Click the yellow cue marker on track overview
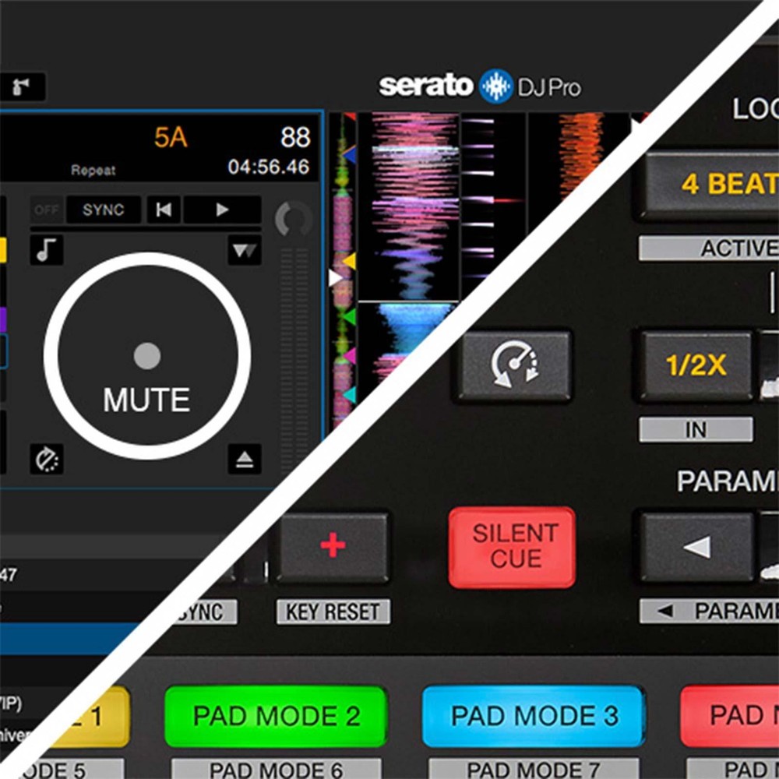Screen dimensions: 779x779 pos(349,261)
